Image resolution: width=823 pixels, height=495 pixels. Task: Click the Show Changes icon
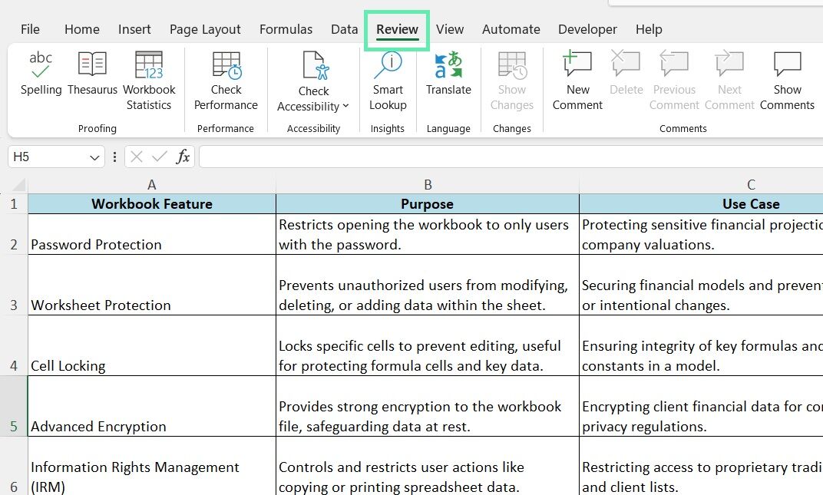click(512, 65)
